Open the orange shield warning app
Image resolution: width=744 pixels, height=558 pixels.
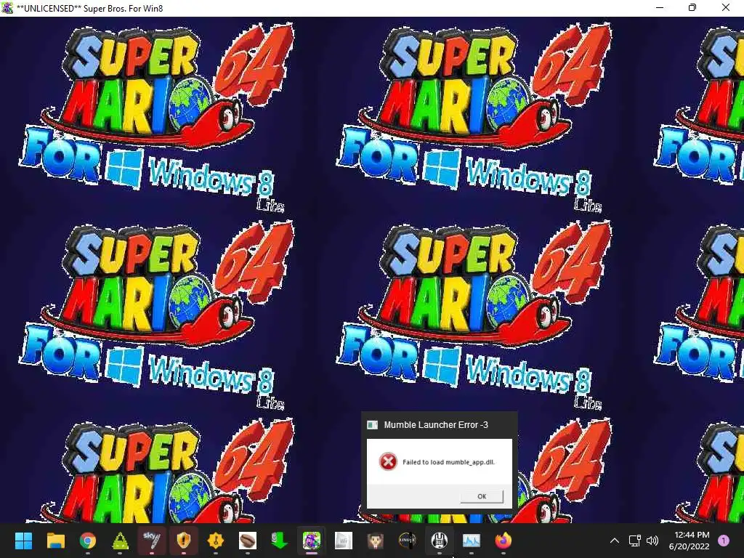tap(184, 541)
